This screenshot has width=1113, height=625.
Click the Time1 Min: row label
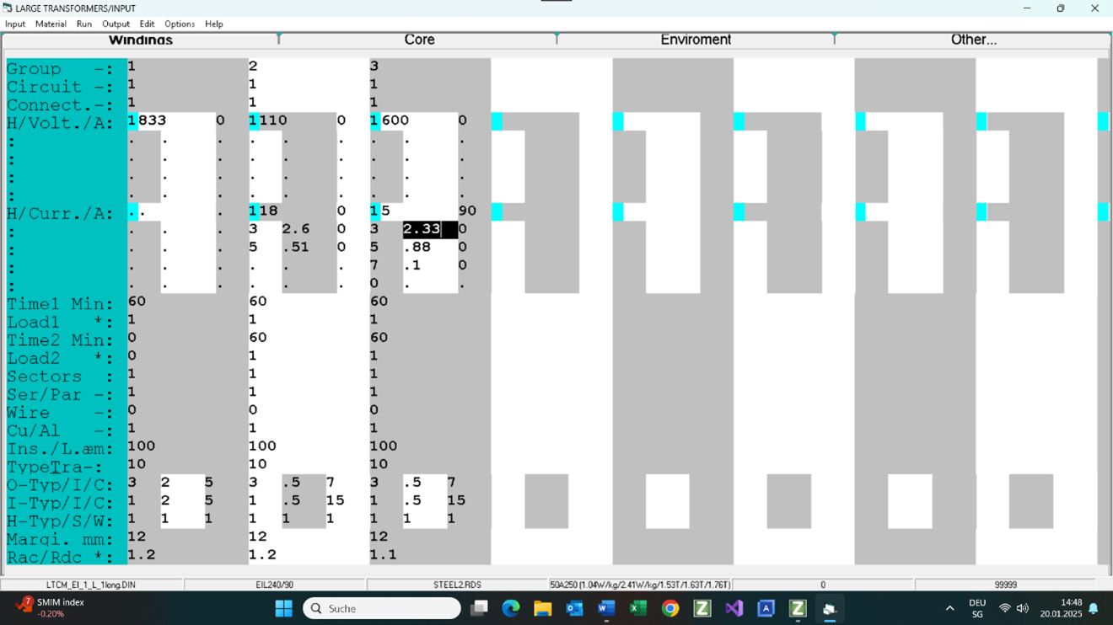tap(59, 304)
